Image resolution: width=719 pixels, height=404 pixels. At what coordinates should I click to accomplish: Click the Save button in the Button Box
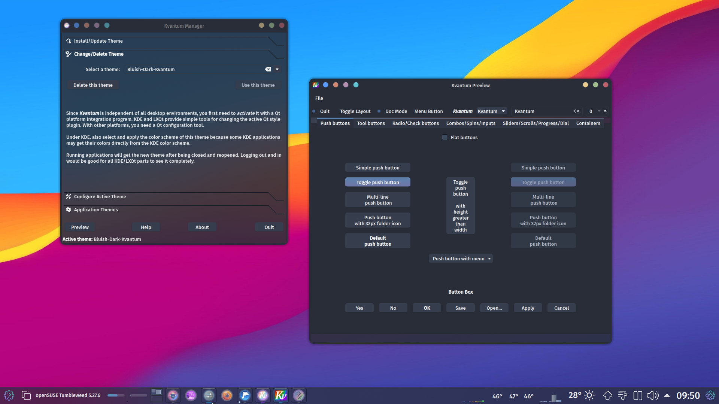pyautogui.click(x=460, y=308)
